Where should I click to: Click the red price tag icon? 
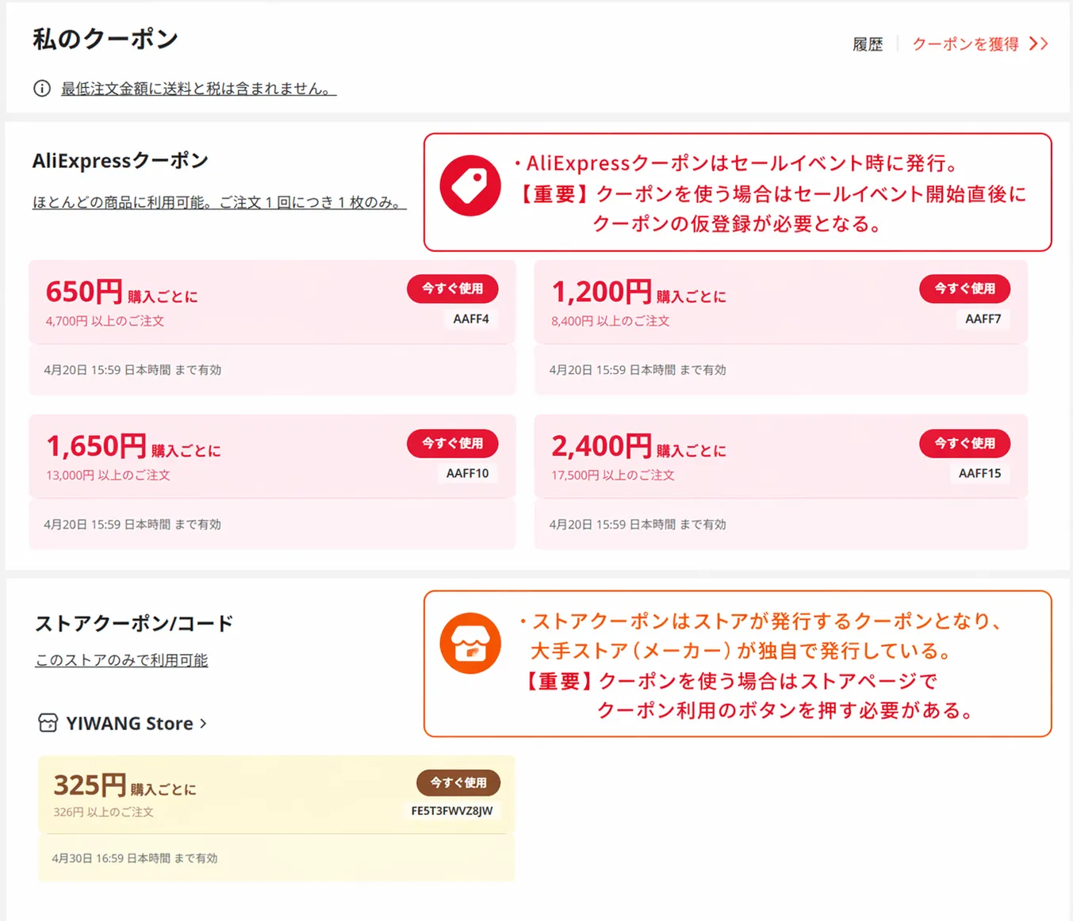coord(470,185)
